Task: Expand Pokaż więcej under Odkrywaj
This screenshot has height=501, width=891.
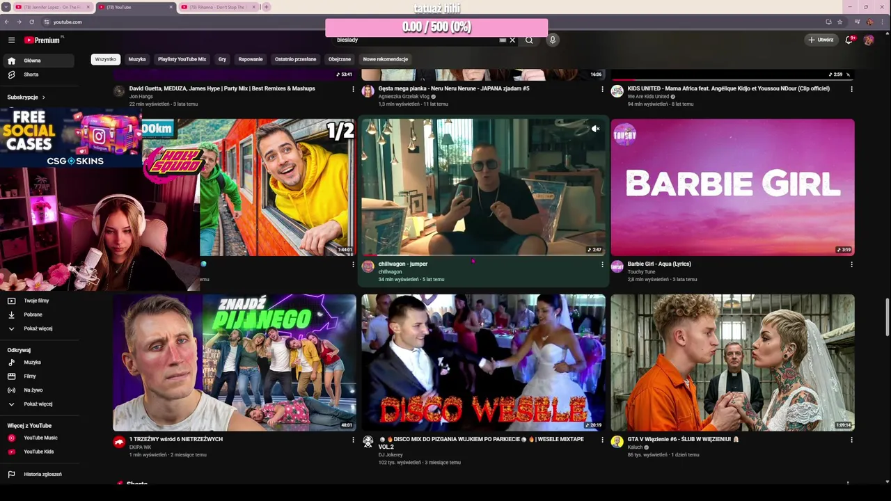Action: 38,404
